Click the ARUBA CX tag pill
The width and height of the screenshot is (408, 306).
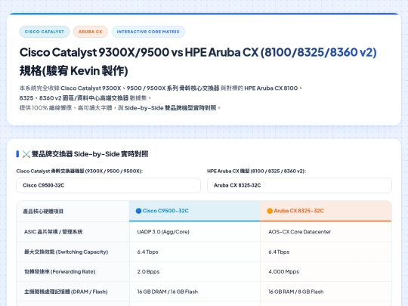91,32
